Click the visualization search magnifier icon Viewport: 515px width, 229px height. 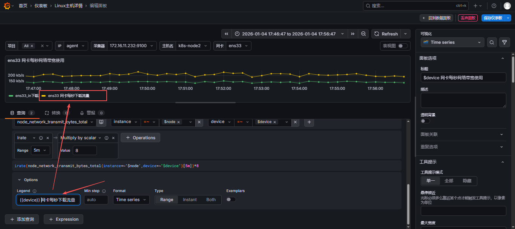click(x=492, y=43)
